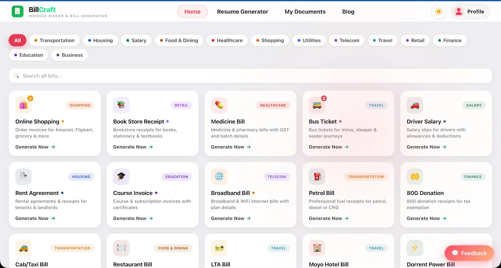Click the 80G Donation hands icon
This screenshot has height=268, width=501.
click(415, 177)
